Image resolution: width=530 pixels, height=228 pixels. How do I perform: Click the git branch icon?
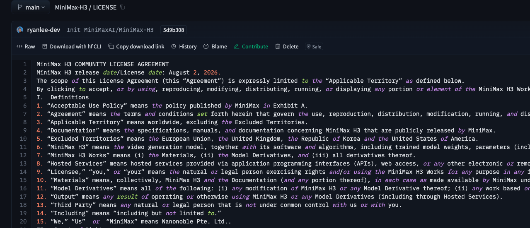click(19, 7)
